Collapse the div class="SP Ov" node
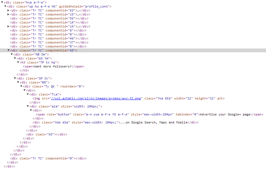The height and width of the screenshot is (169, 266). click(15, 78)
